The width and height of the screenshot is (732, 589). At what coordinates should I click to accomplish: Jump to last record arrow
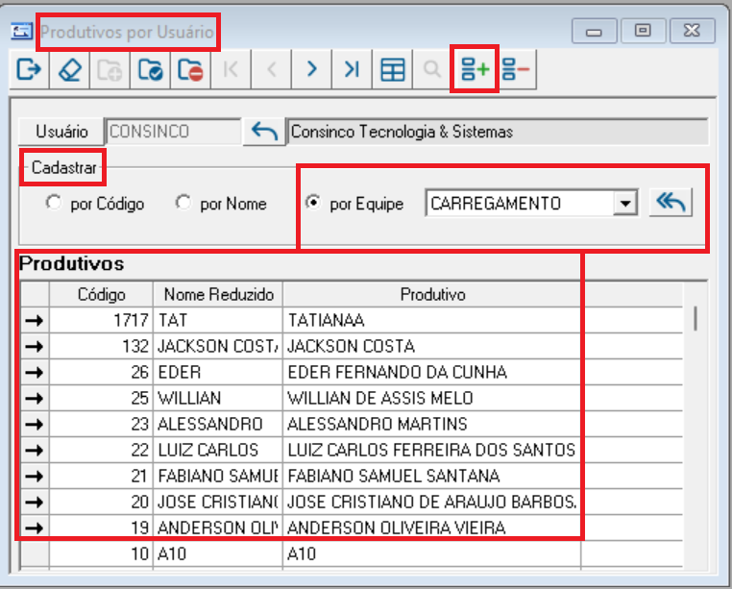coord(352,70)
